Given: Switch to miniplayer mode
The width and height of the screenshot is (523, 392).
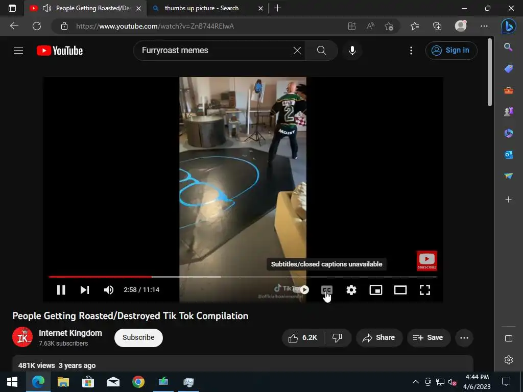Looking at the screenshot, I should pos(376,290).
